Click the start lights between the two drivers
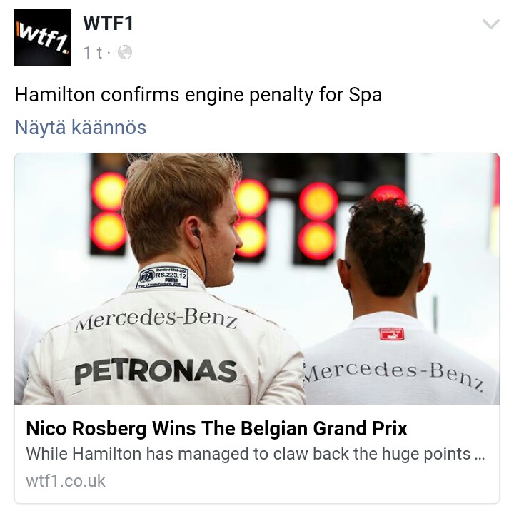 (318, 221)
